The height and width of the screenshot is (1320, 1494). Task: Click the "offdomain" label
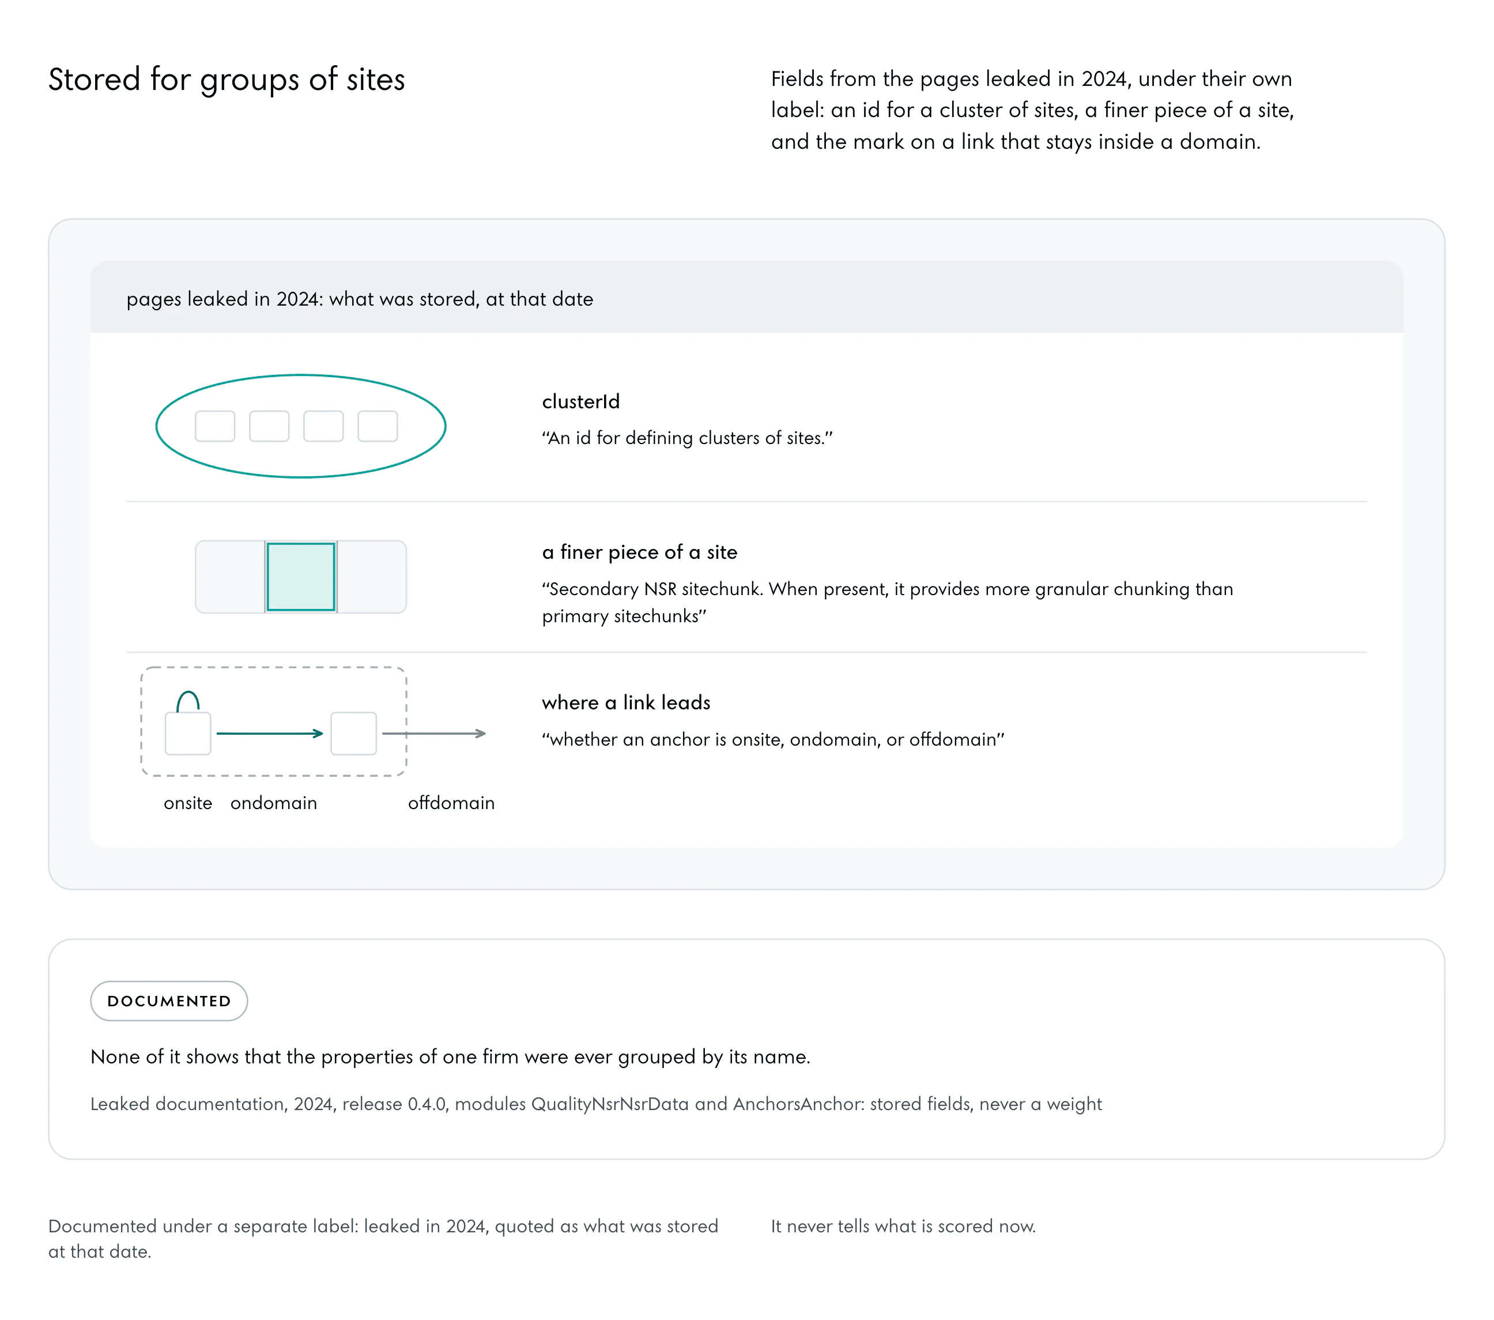pos(451,803)
